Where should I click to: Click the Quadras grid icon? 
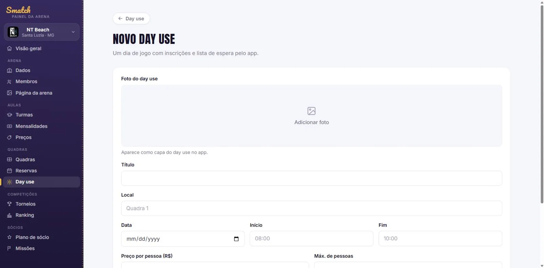tap(10, 160)
